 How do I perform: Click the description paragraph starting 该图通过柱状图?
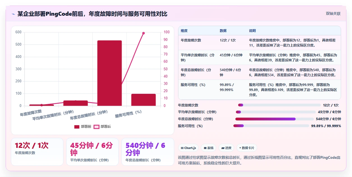tap(259, 160)
